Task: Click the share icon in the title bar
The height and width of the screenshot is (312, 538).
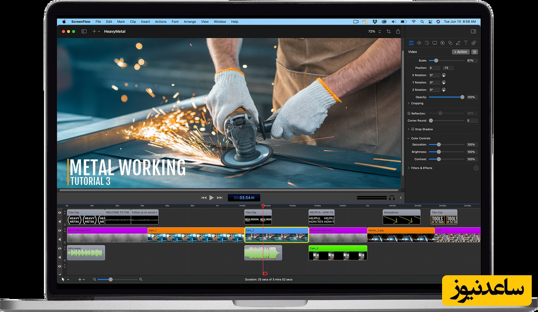Action: coord(398,31)
